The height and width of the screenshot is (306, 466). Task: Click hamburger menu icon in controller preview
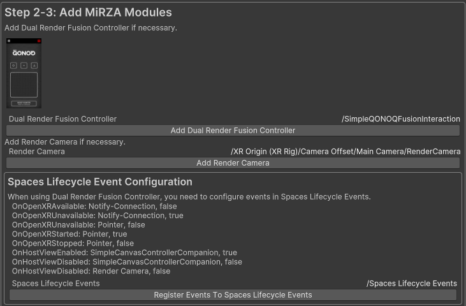click(x=9, y=41)
